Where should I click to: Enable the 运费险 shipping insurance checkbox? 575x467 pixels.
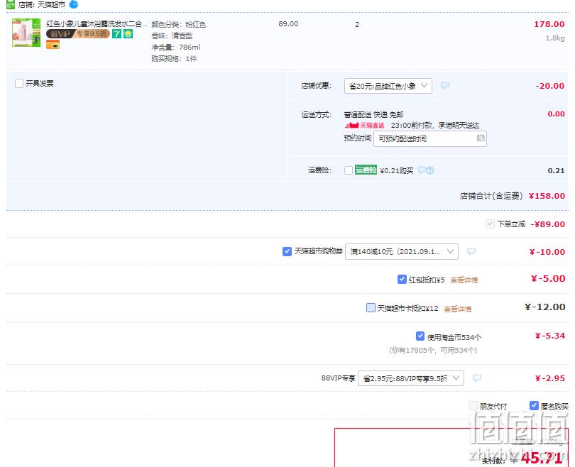[x=349, y=170]
